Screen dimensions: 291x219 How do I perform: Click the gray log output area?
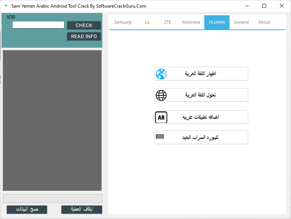pyautogui.click(x=52, y=120)
